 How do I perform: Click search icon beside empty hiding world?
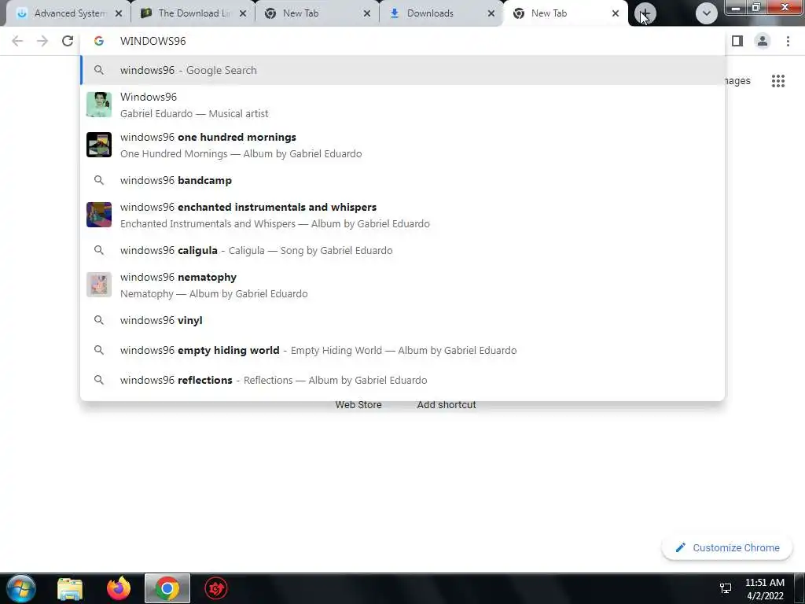click(x=99, y=350)
